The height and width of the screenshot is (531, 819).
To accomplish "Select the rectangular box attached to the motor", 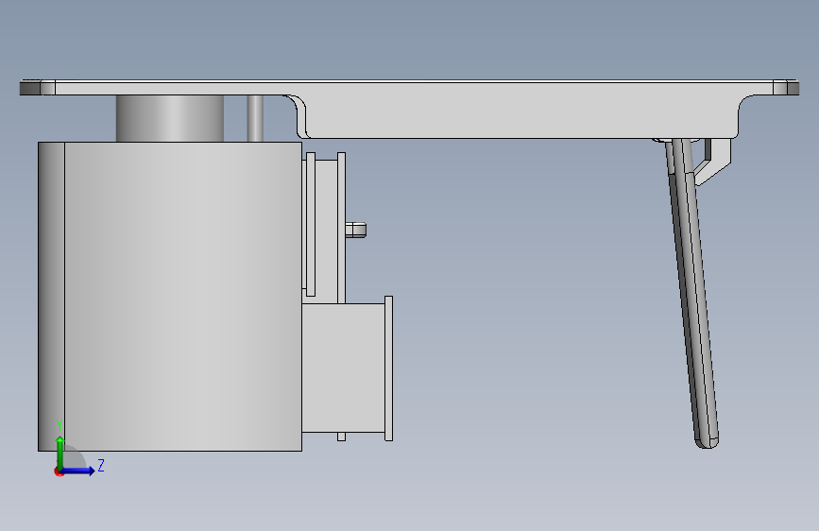I will pyautogui.click(x=344, y=368).
